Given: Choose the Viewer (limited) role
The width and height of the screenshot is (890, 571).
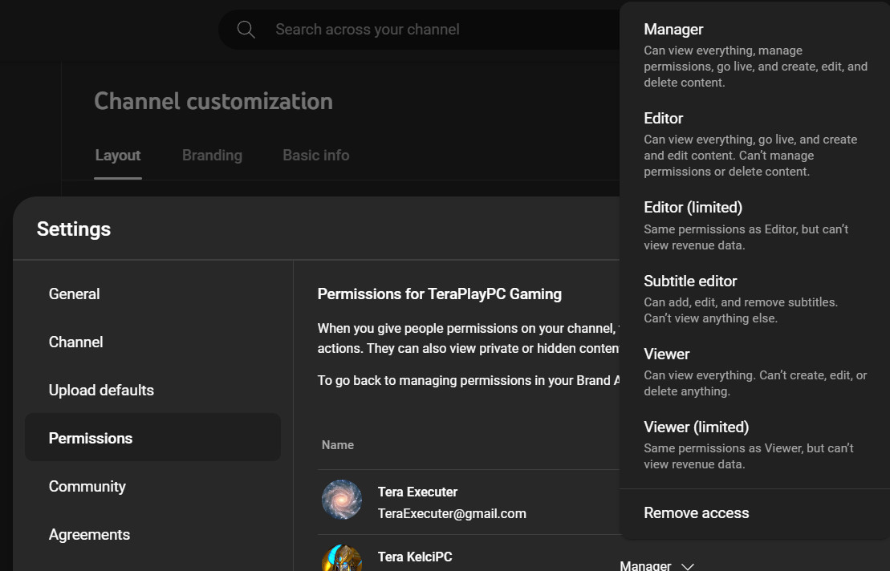Looking at the screenshot, I should [x=755, y=445].
